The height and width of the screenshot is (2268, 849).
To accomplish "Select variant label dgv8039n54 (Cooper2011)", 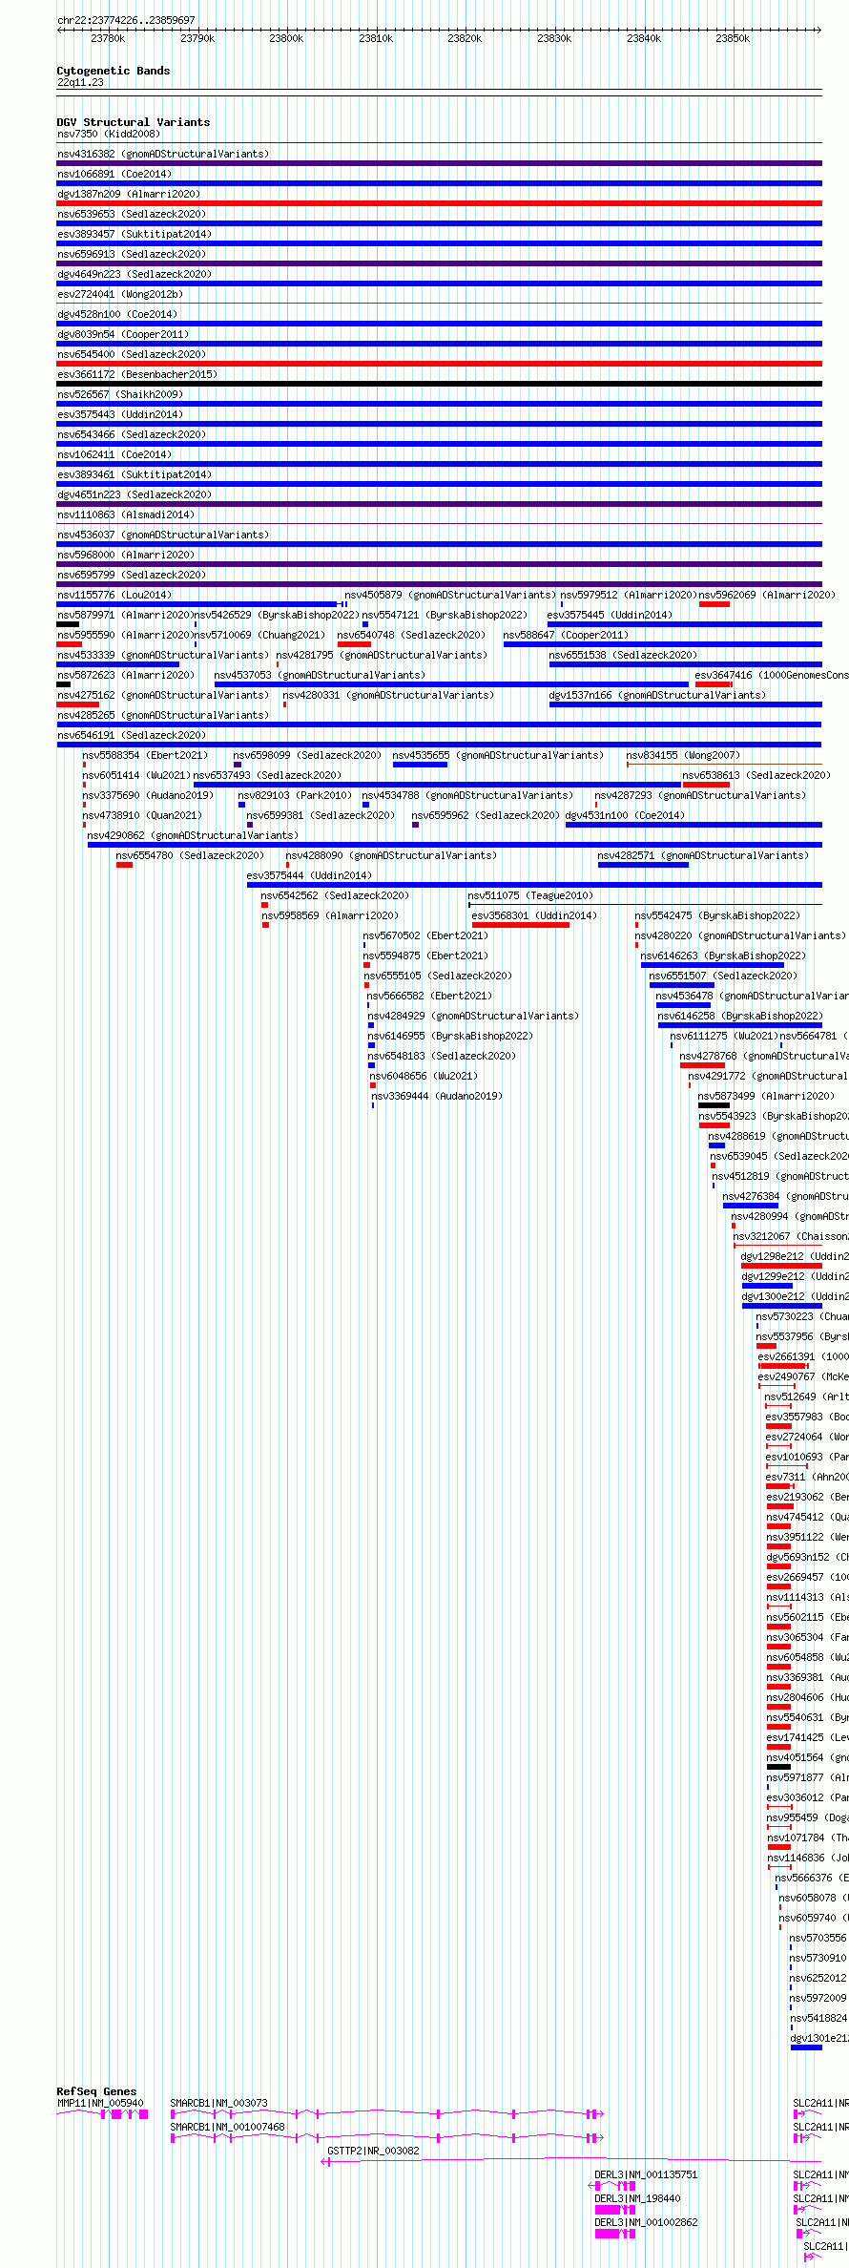I will coord(123,334).
